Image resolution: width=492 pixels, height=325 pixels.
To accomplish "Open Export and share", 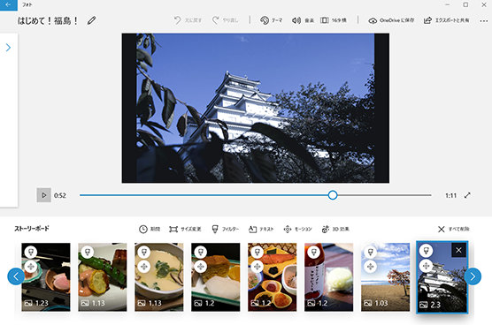I will [447, 20].
